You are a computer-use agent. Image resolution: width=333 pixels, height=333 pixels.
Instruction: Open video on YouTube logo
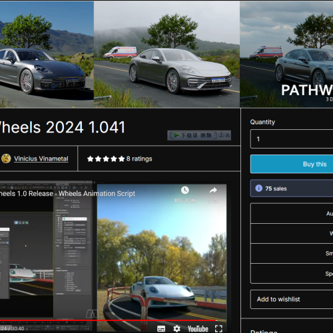coord(198,328)
